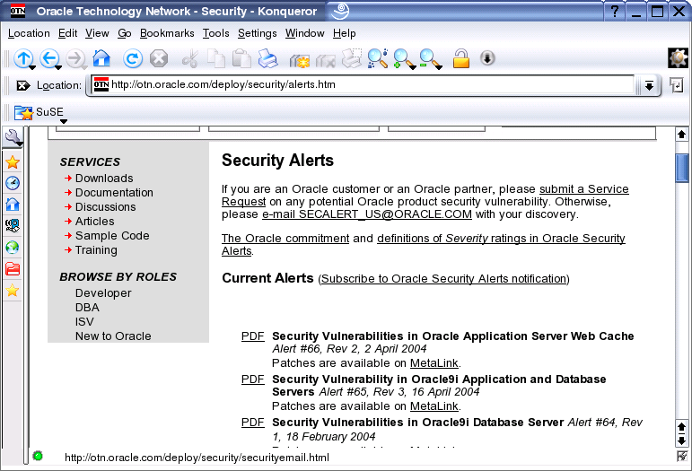This screenshot has height=471, width=692.
Task: Reload the page with the Reload icon
Action: click(133, 58)
